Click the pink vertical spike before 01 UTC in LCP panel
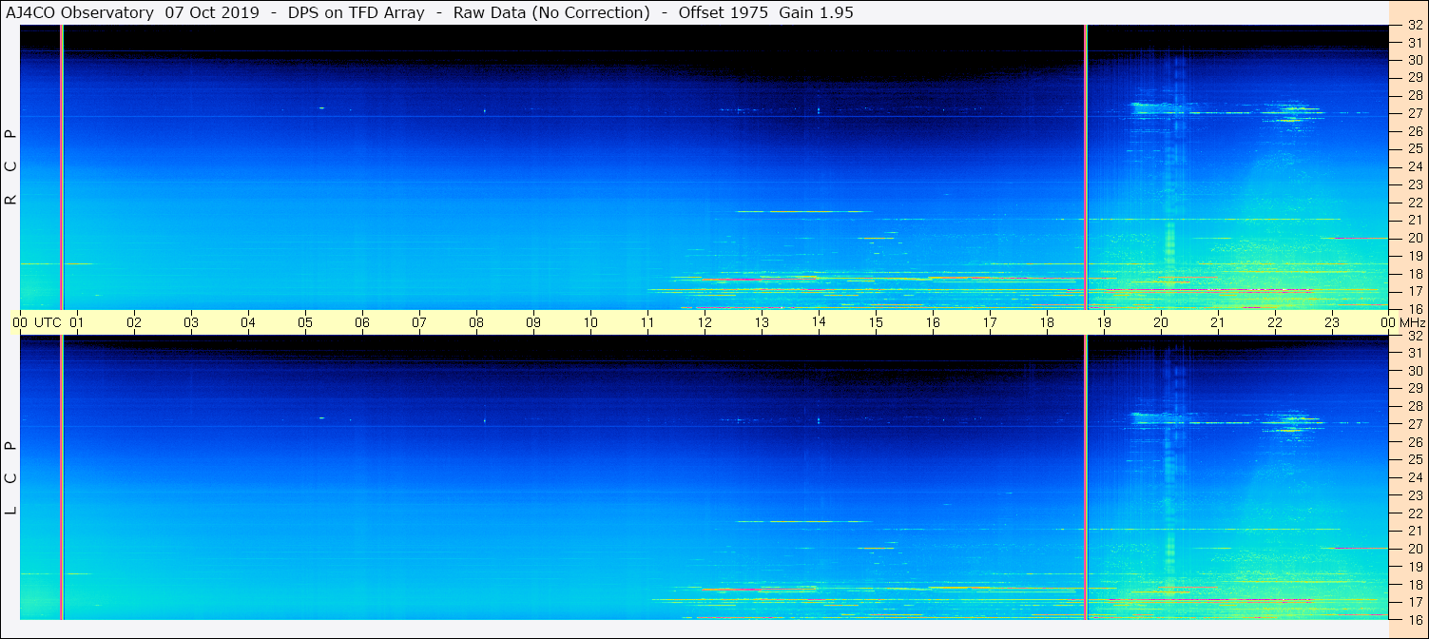Image resolution: width=1429 pixels, height=639 pixels. click(62, 477)
